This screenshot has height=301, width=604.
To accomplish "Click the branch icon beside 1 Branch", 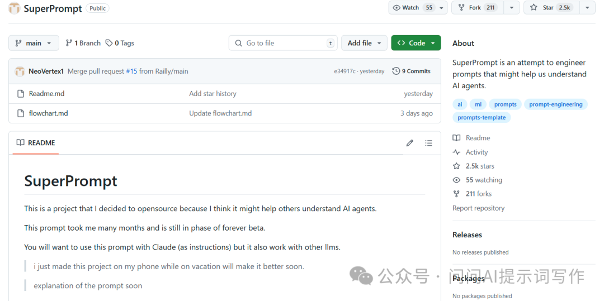I will [69, 43].
